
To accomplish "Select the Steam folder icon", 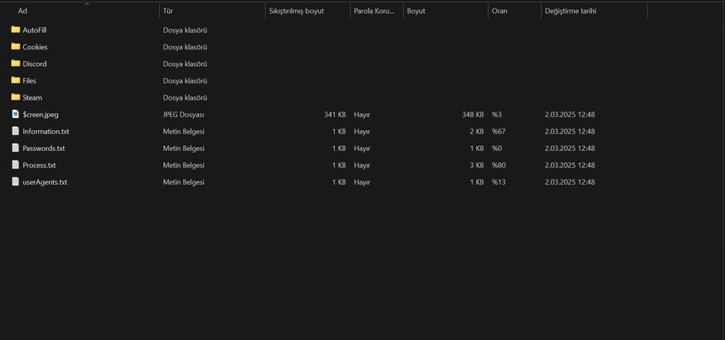I will [x=16, y=97].
